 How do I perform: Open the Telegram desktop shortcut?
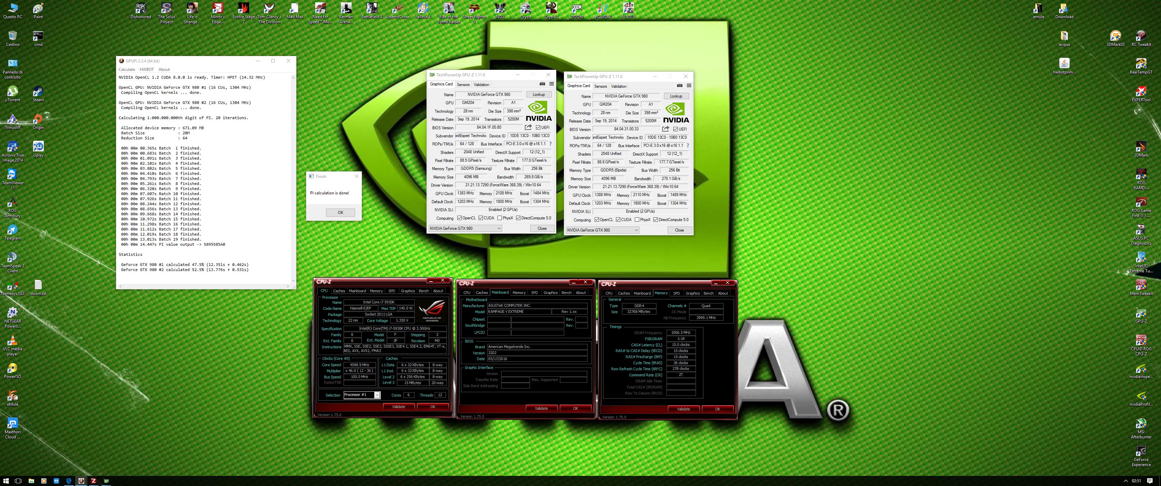tap(12, 233)
